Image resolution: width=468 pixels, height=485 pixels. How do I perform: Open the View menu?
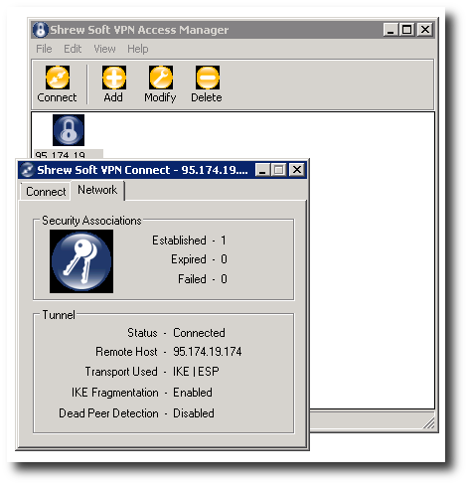coord(104,49)
